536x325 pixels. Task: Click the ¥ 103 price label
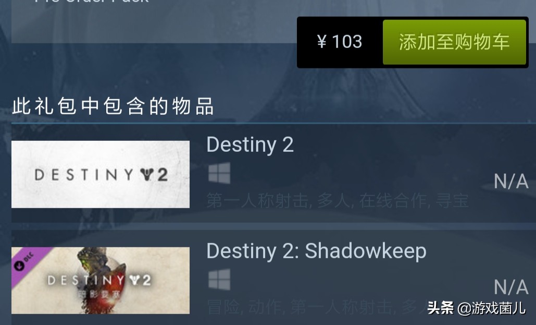click(340, 42)
